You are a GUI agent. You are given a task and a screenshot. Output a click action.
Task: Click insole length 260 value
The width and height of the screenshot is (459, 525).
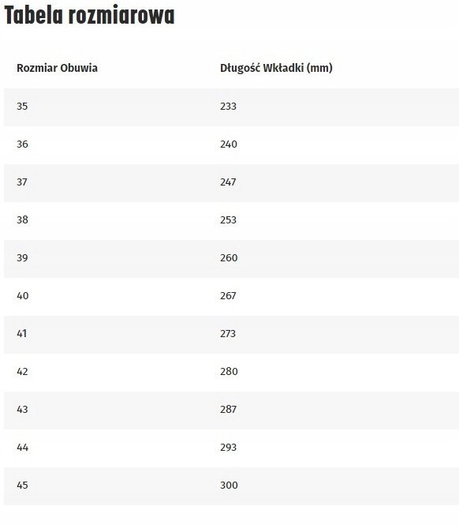[229, 258]
